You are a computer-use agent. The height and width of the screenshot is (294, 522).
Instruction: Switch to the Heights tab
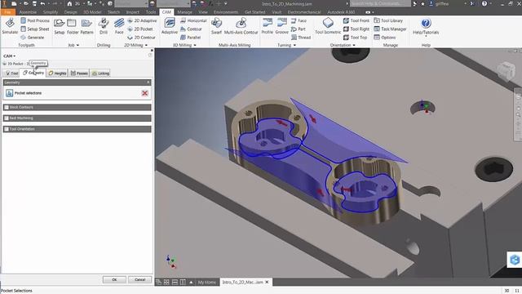pos(57,73)
